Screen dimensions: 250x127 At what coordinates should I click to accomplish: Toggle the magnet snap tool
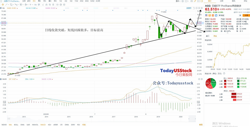point(46,5)
